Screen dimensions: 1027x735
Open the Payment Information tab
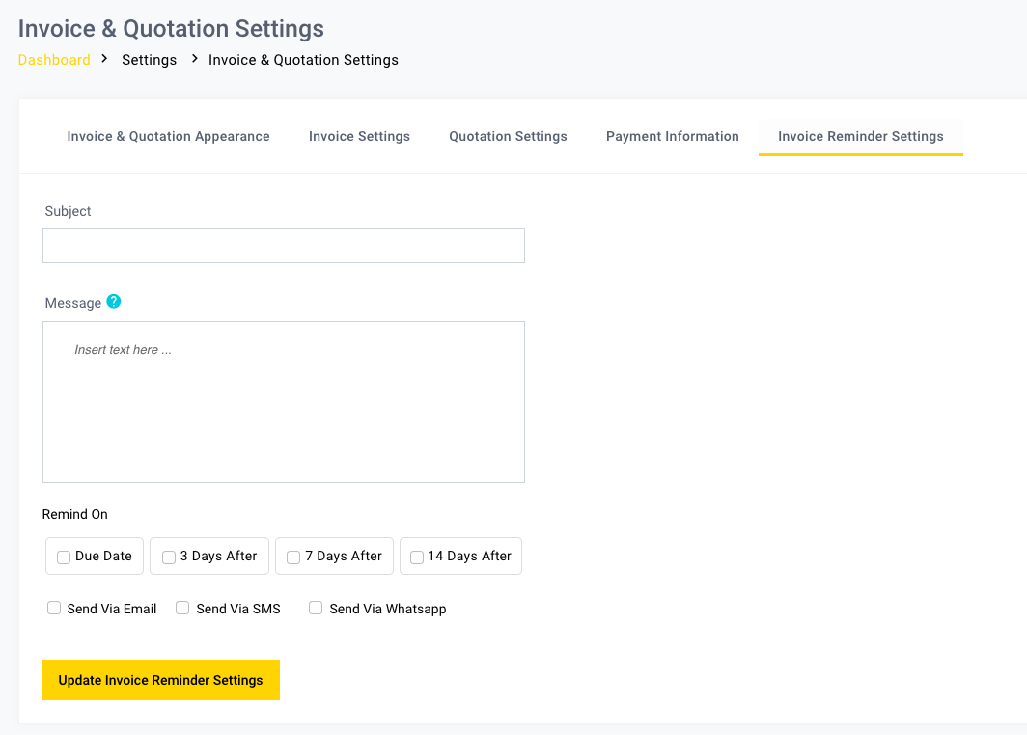tap(672, 136)
